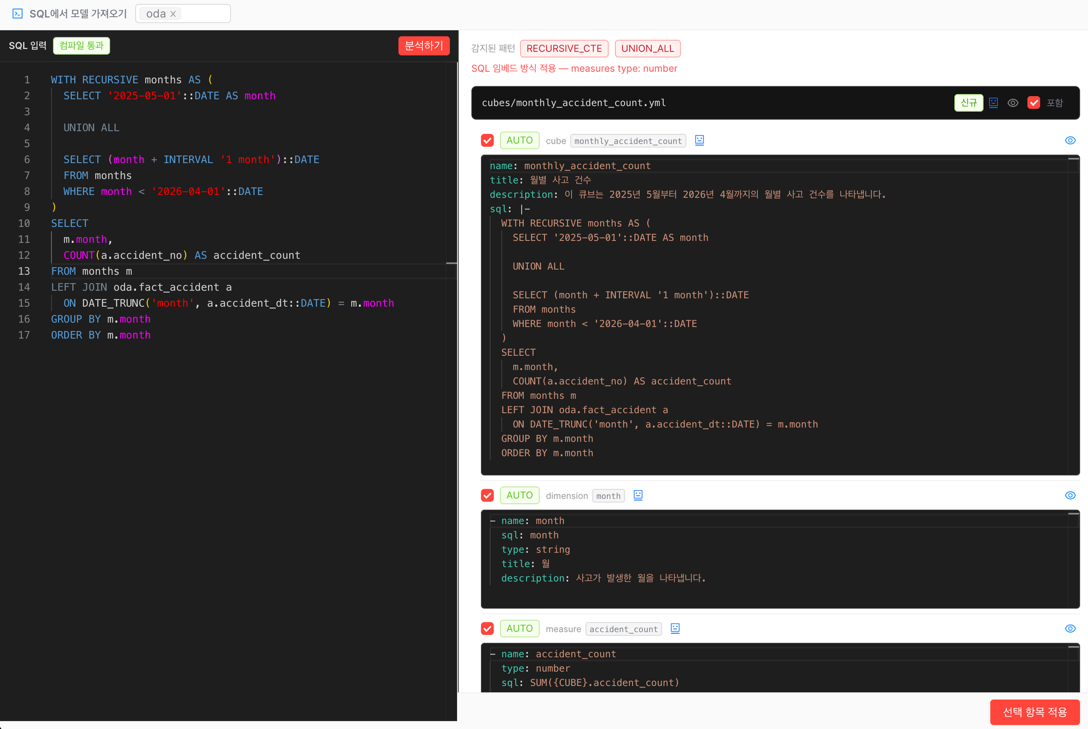Click the smiley icon beside dimension month
Viewport: 1088px width, 729px height.
(638, 495)
